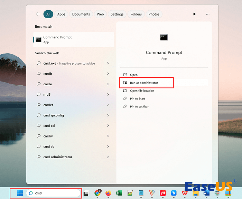Click the back arrow in search panel
The image size is (242, 199).
[38, 14]
